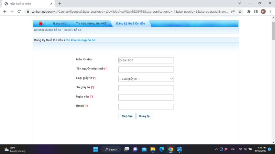
Task: Click the volume speaker tray icon
Action: coord(245,149)
